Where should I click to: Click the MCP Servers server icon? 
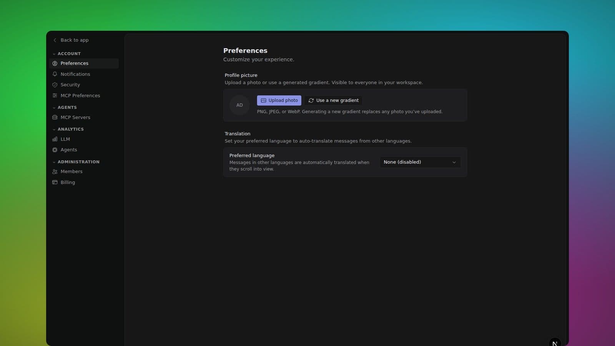(x=55, y=118)
